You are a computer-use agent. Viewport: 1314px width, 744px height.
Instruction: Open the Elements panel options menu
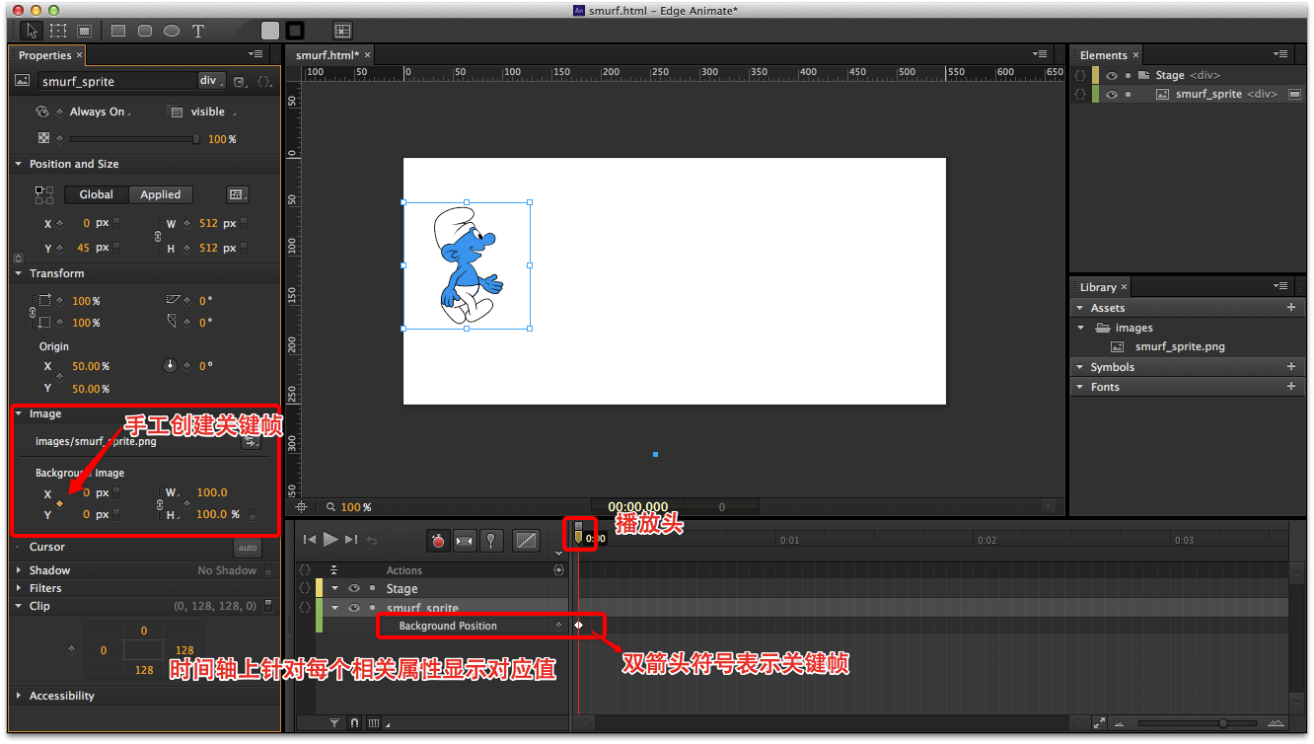coord(1282,54)
